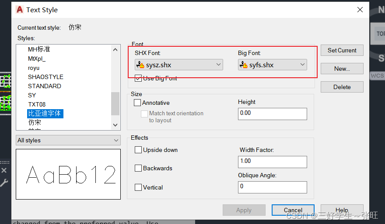Enable the Backwards effect
The height and width of the screenshot is (224, 385).
tap(138, 168)
